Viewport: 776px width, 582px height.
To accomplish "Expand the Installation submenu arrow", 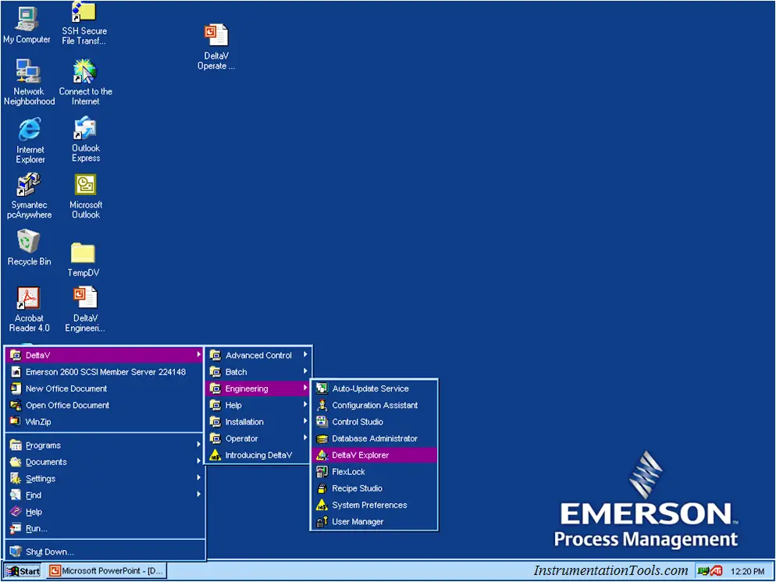I will click(x=304, y=421).
